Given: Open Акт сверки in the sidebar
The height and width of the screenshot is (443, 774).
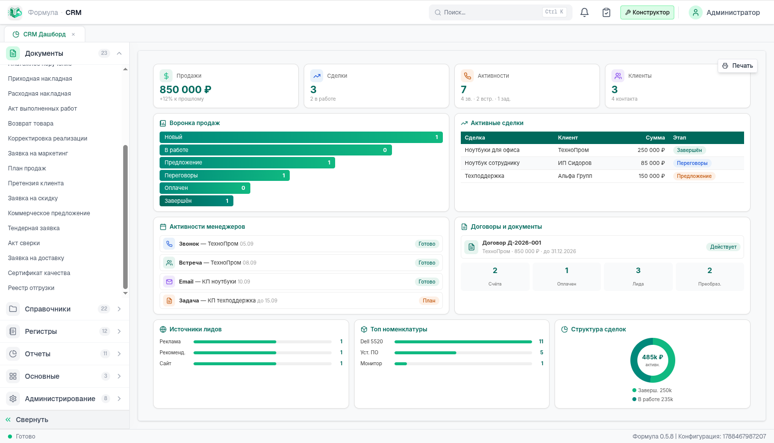Looking at the screenshot, I should click(24, 243).
